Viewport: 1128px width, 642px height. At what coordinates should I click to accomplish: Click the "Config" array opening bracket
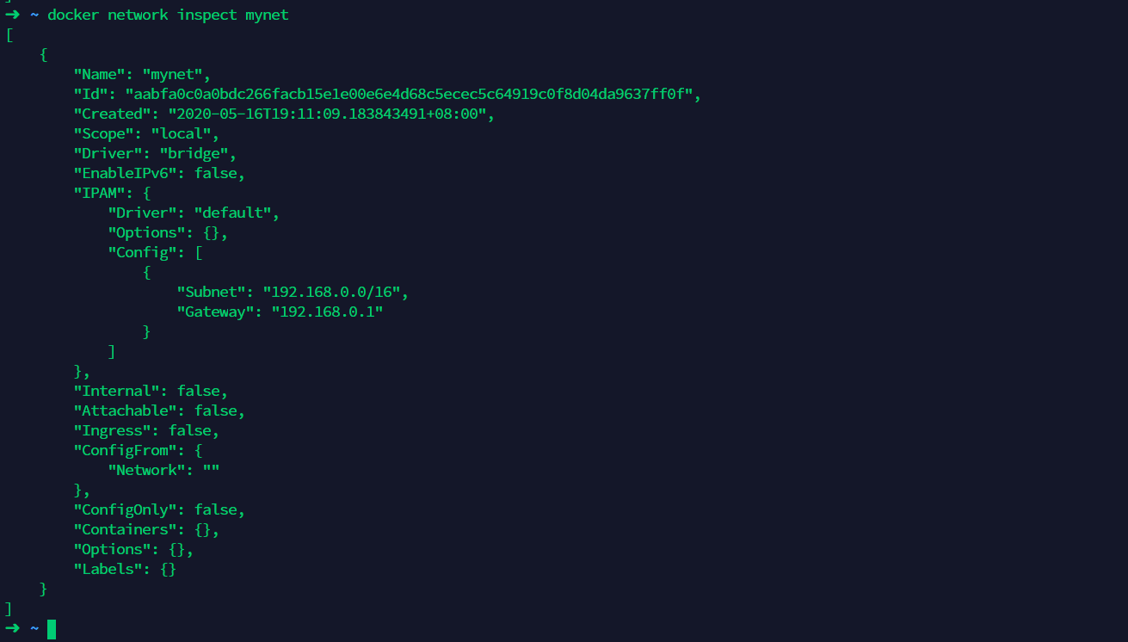coord(199,252)
